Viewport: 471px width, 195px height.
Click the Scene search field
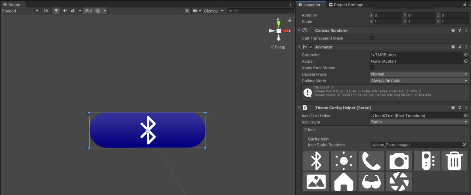[259, 11]
